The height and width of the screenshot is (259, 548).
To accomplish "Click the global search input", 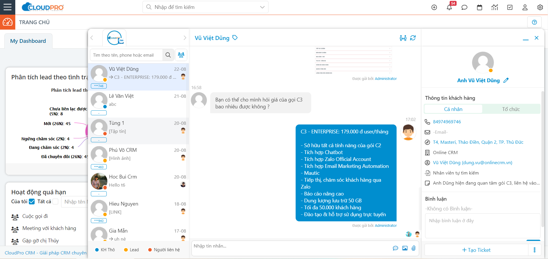I will (x=205, y=7).
